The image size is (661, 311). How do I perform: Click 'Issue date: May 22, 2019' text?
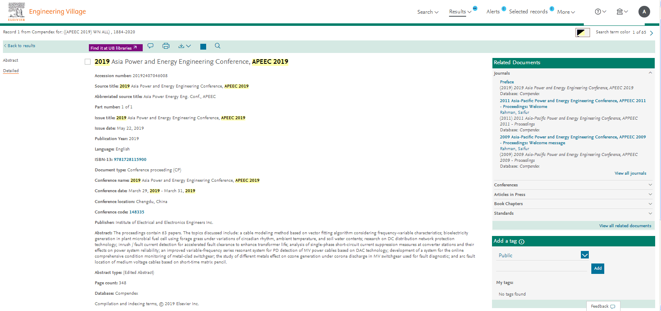(119, 128)
